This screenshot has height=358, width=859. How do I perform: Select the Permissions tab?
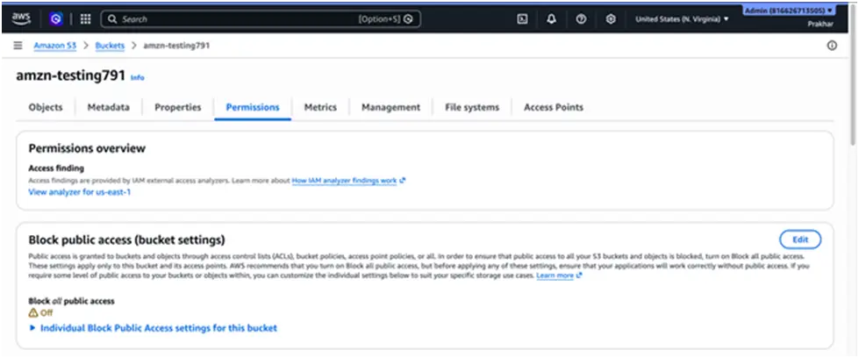pyautogui.click(x=253, y=107)
